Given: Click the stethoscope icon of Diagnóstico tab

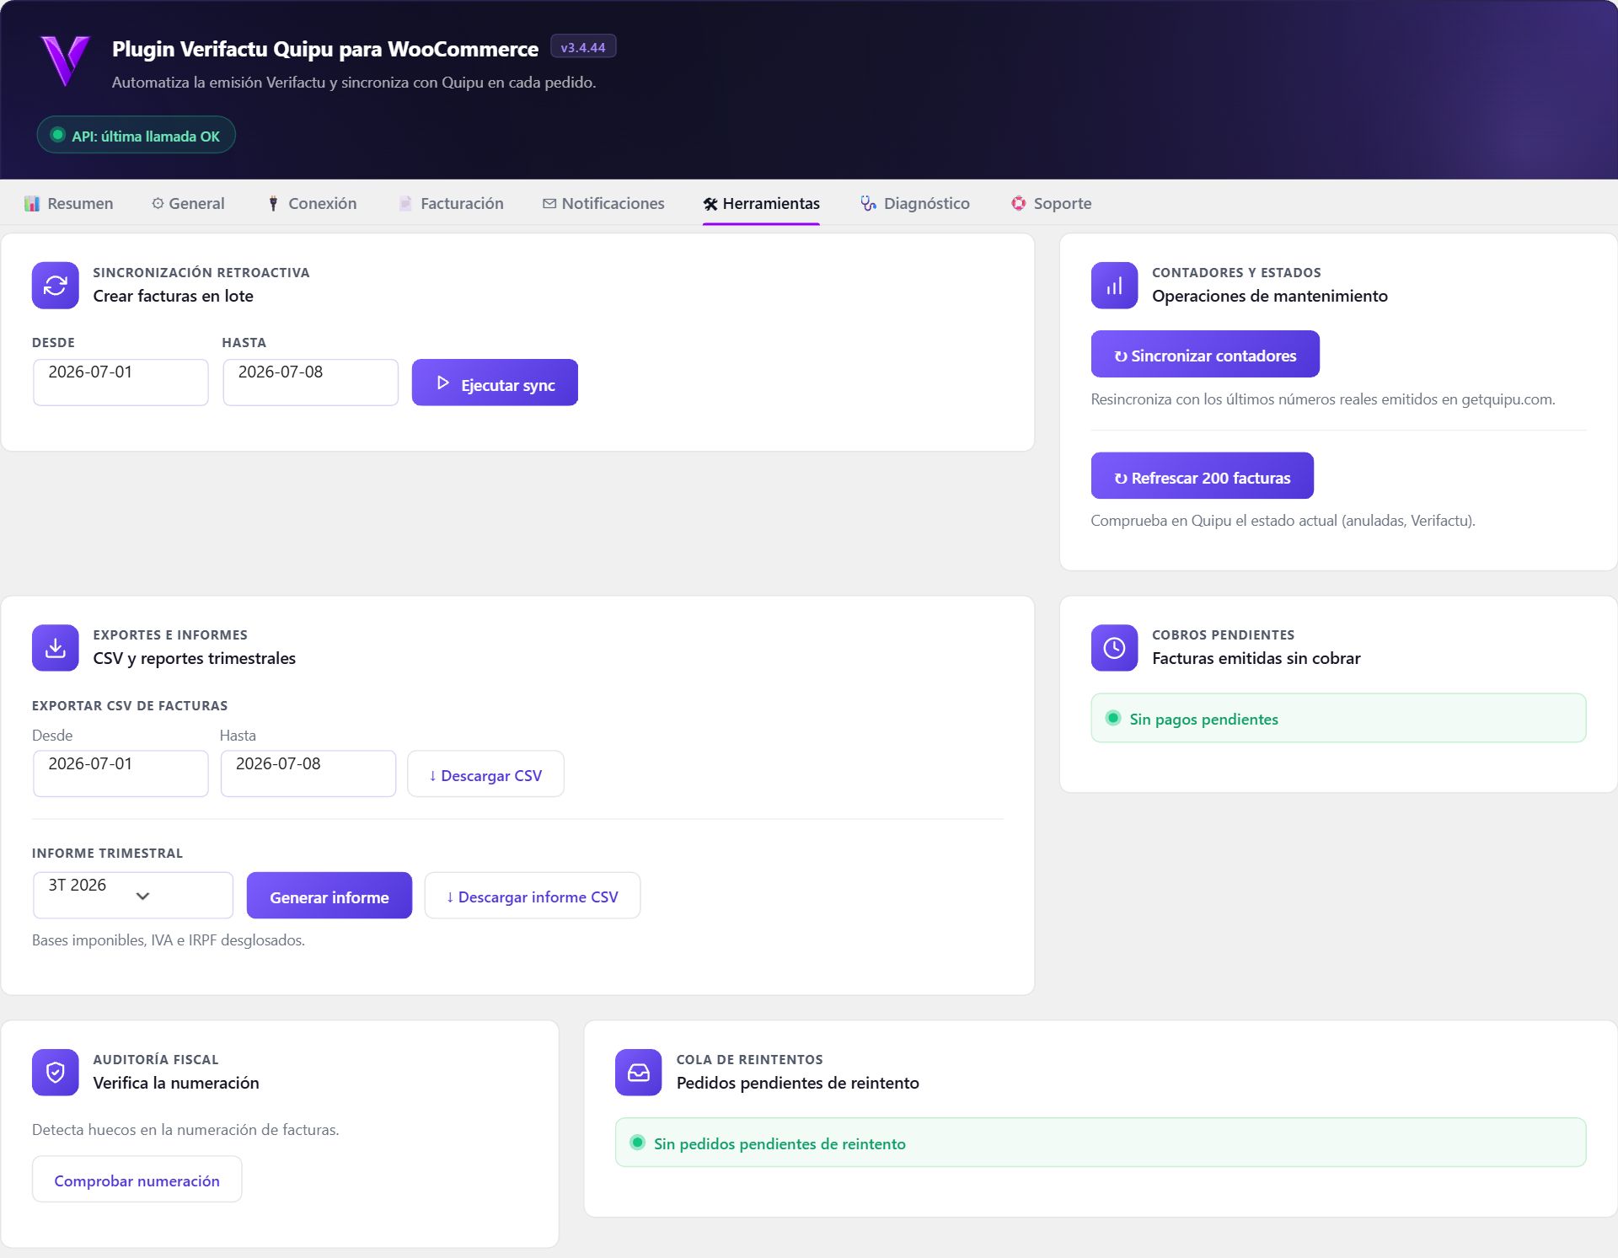Looking at the screenshot, I should [868, 203].
